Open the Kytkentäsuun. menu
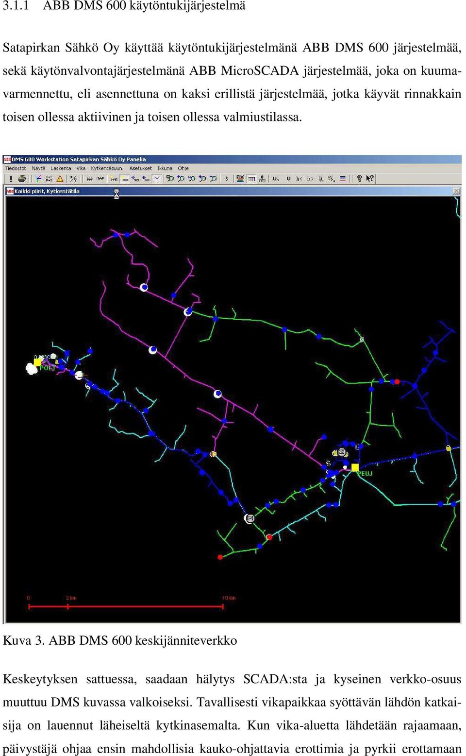 (107, 168)
